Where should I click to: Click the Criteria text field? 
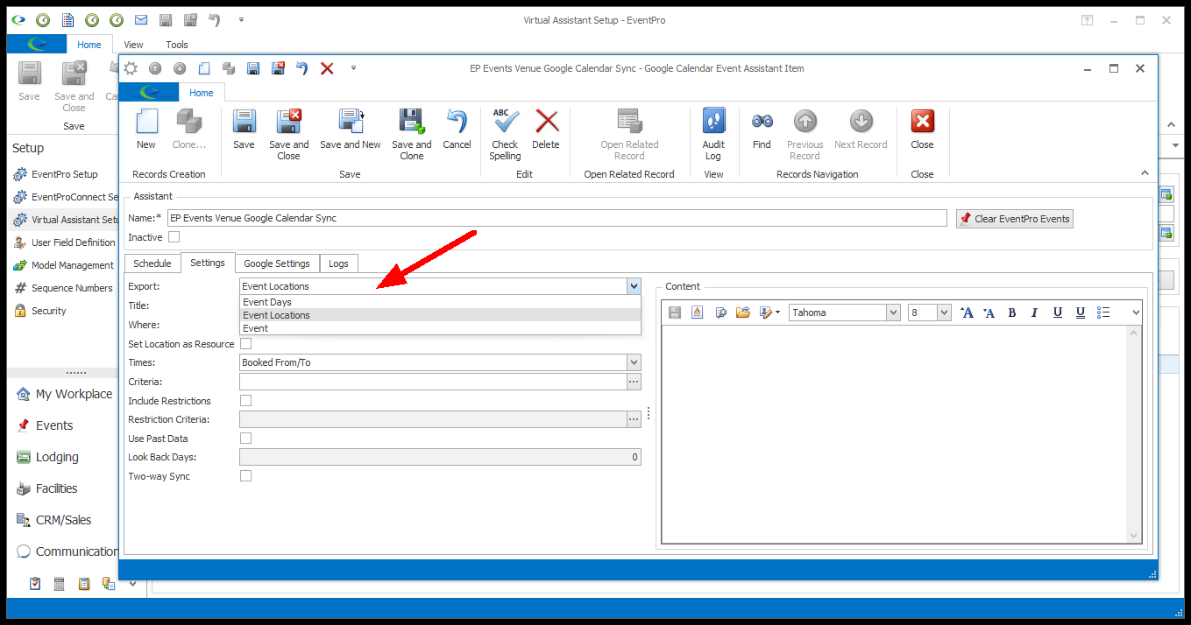click(x=433, y=382)
